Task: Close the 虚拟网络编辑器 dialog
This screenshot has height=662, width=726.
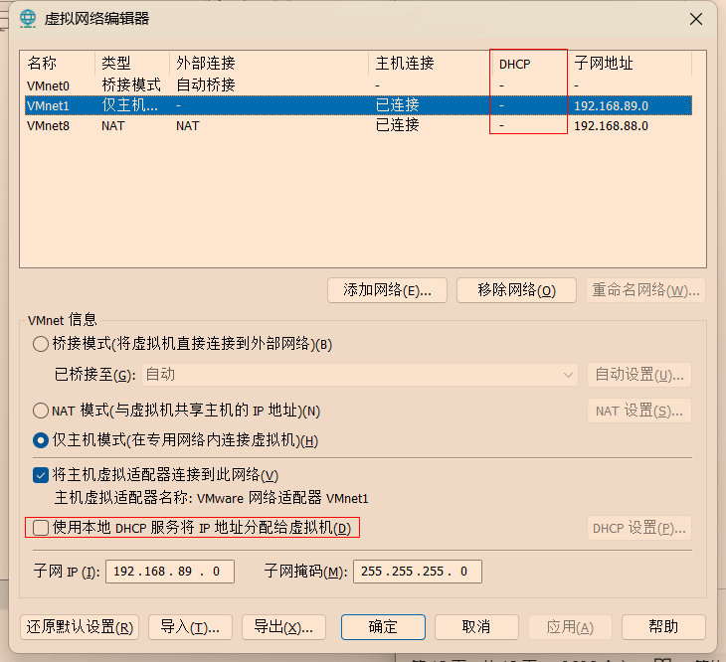Action: 696,19
